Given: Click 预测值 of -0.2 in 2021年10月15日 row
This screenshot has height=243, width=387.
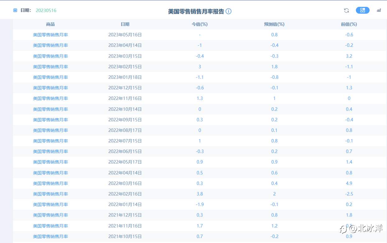Looking at the screenshot, I should point(274,236).
